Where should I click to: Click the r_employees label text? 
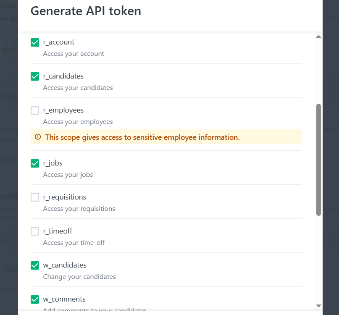(63, 110)
